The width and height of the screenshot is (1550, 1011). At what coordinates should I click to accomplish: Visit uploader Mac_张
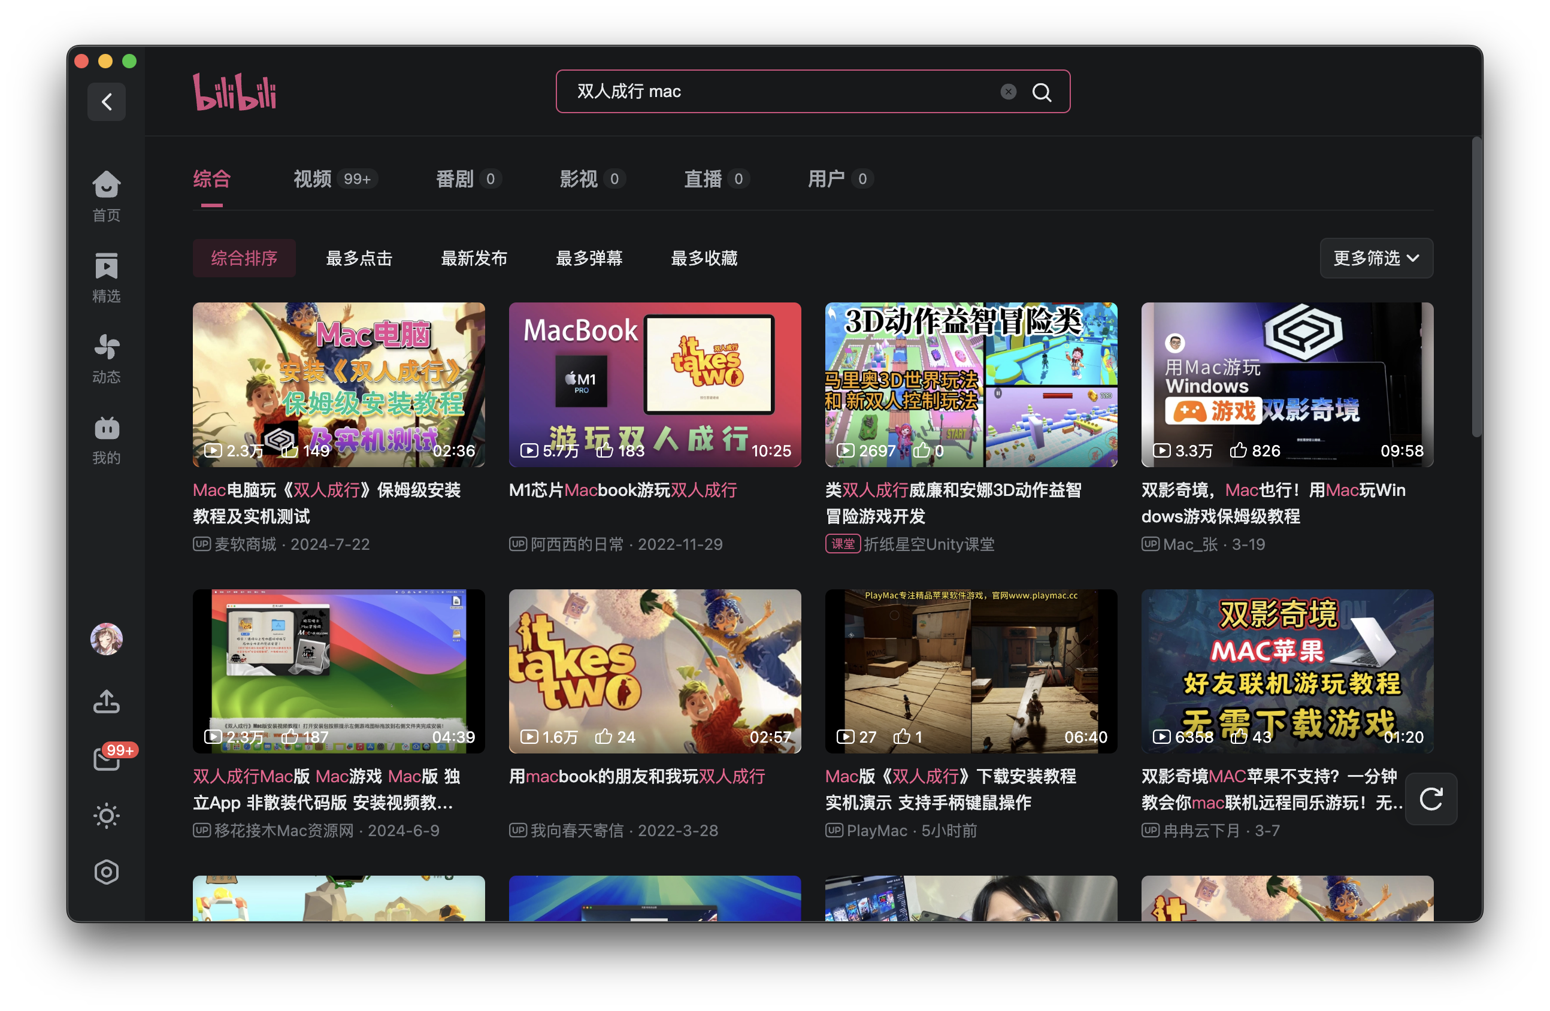[1191, 544]
